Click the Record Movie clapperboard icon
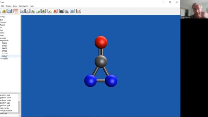The height and width of the screenshot is (117, 208). coord(67,11)
